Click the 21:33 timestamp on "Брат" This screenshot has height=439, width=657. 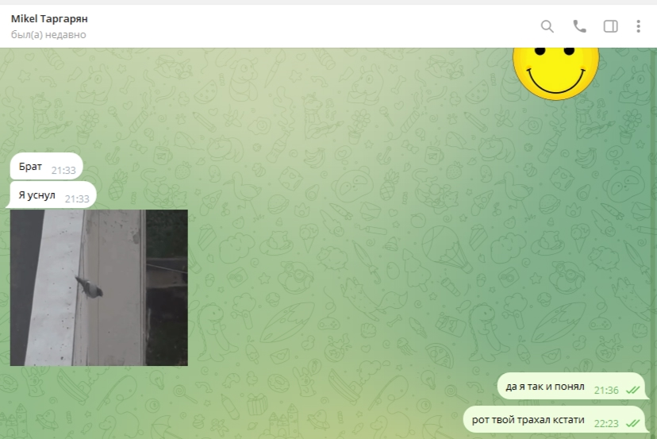click(63, 171)
